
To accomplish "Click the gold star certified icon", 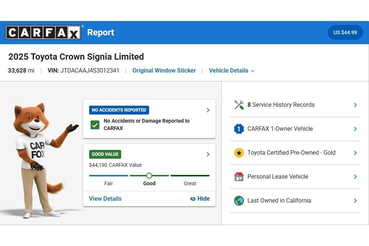I will tap(239, 153).
